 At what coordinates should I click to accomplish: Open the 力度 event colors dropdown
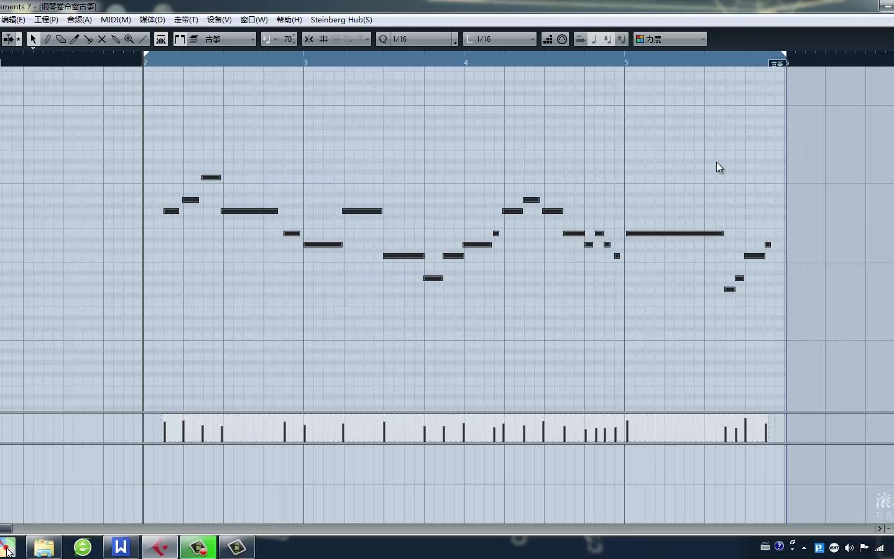pyautogui.click(x=675, y=39)
